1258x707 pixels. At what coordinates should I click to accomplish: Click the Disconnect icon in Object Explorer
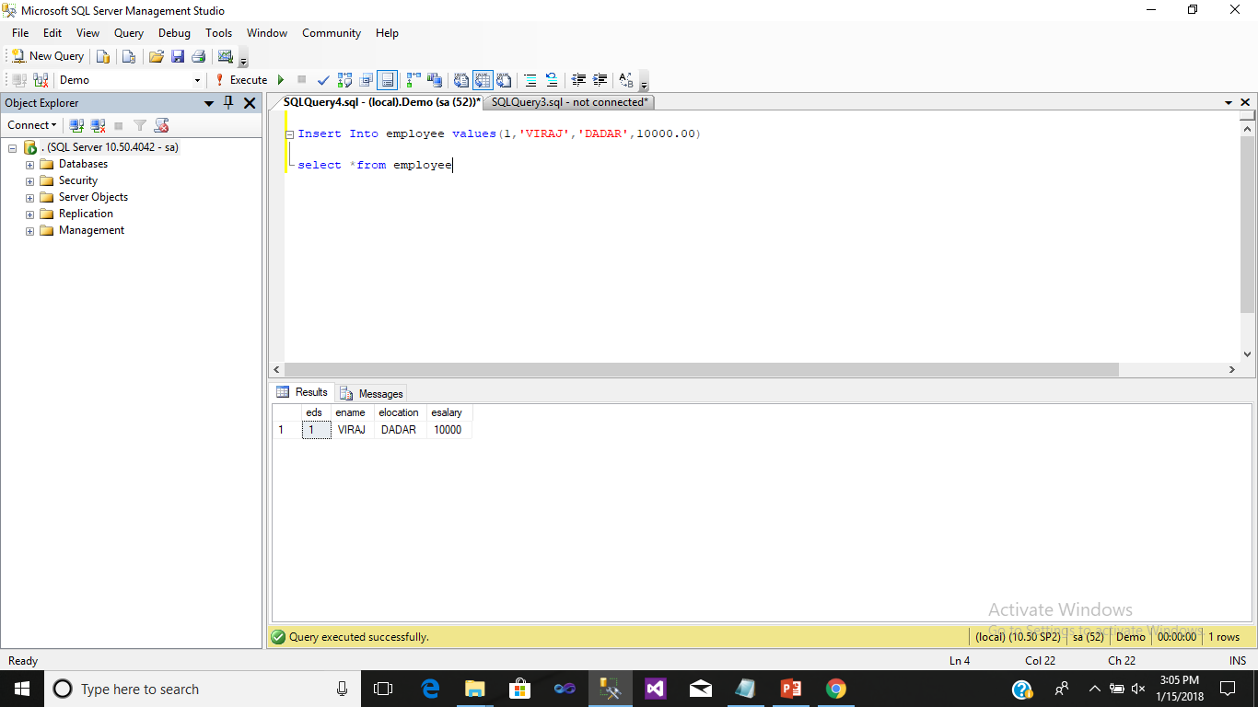(98, 125)
